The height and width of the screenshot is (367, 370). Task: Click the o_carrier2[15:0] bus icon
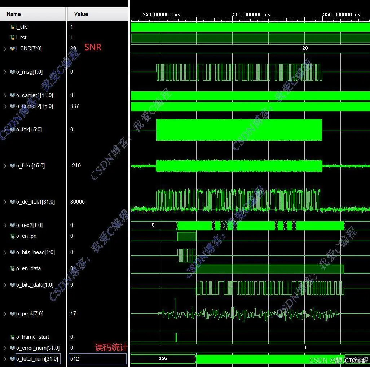coord(13,106)
